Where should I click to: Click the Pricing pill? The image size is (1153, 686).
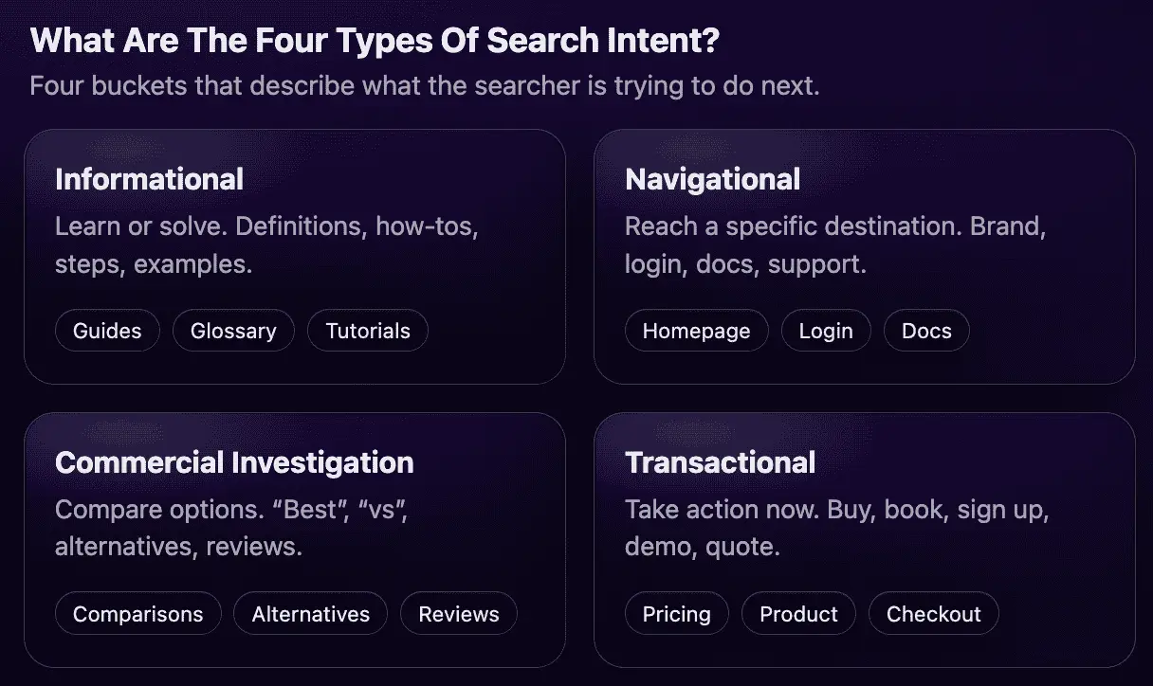(x=676, y=614)
